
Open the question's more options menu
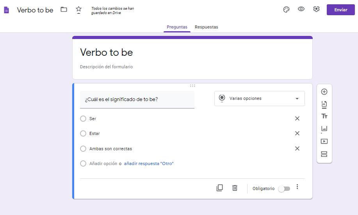297,187
